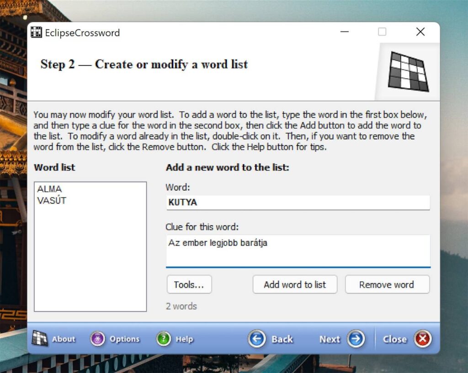
Task: Open the Options purple gear icon
Action: (x=98, y=339)
